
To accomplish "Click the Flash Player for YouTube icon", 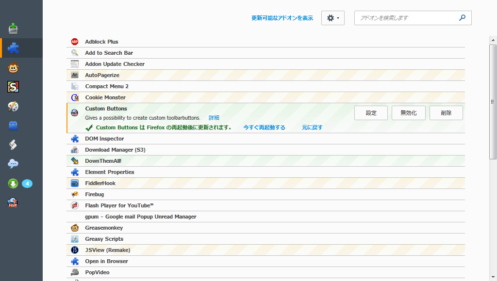I will (x=75, y=205).
